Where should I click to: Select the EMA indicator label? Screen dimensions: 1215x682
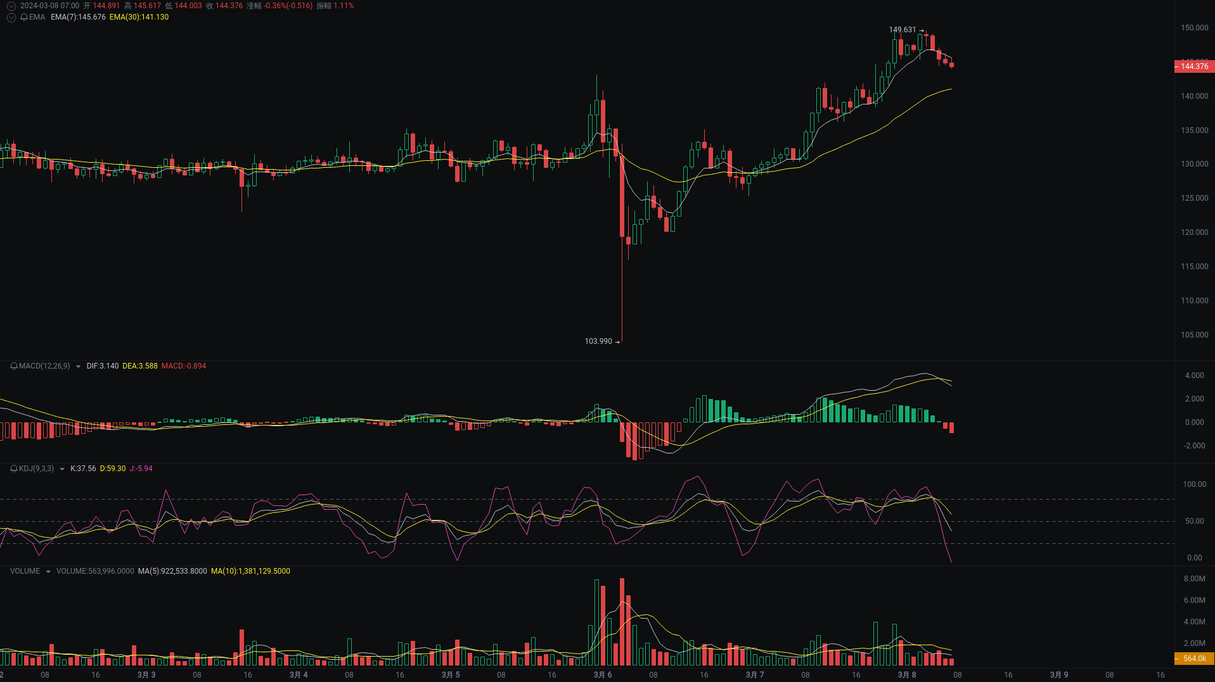coord(37,17)
